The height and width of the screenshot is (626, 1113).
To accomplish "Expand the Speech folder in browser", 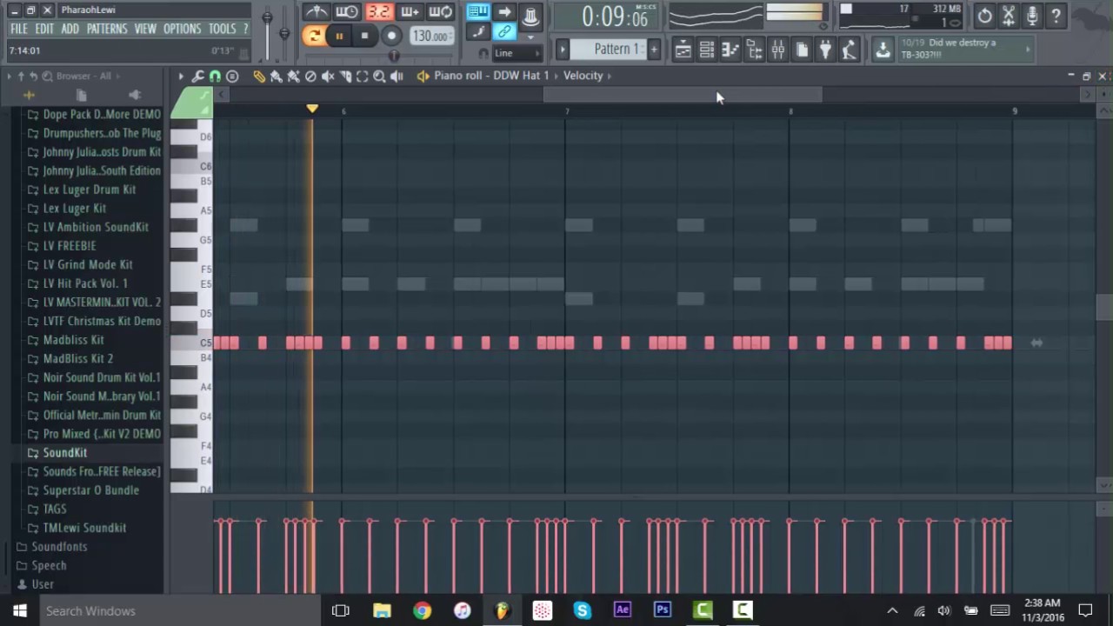I will click(49, 565).
